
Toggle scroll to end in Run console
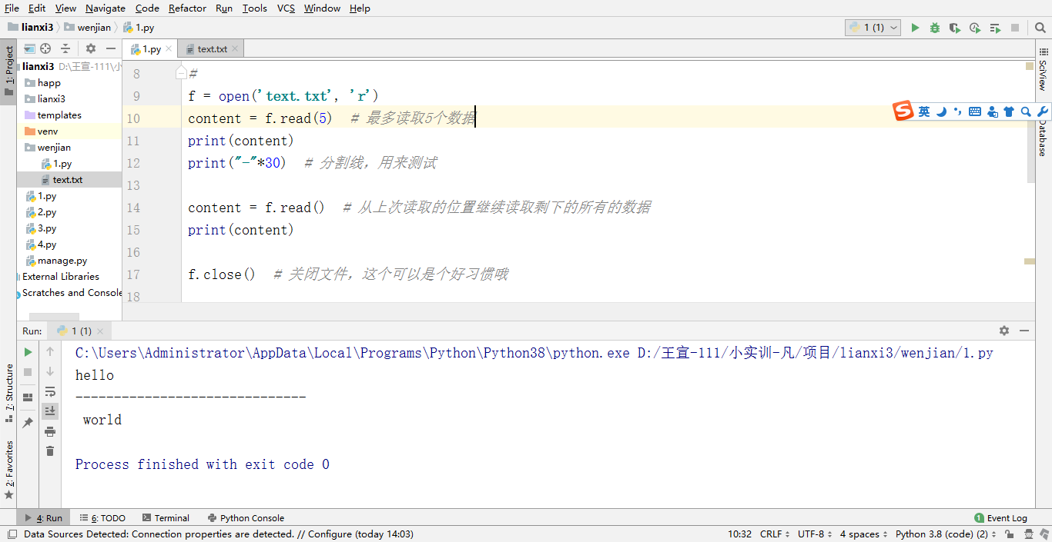pyautogui.click(x=50, y=411)
